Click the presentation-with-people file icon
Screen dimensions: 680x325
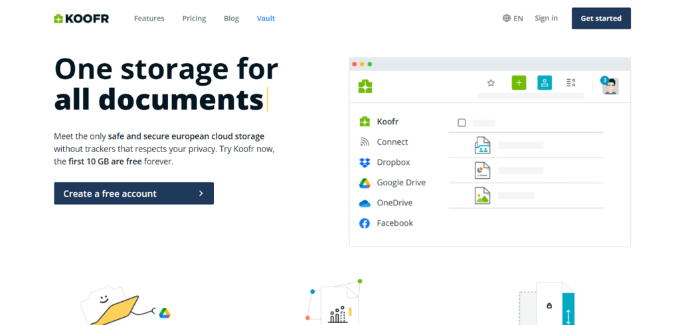[x=482, y=145]
